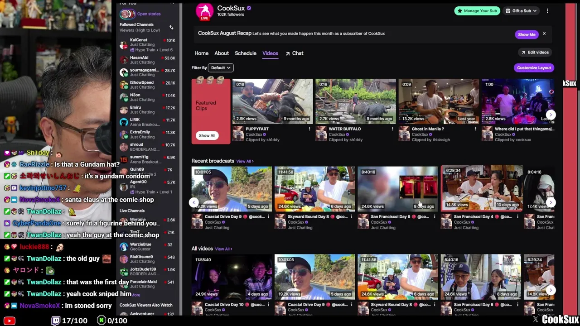Switch to the Home tab
The image size is (580, 326).
(202, 53)
